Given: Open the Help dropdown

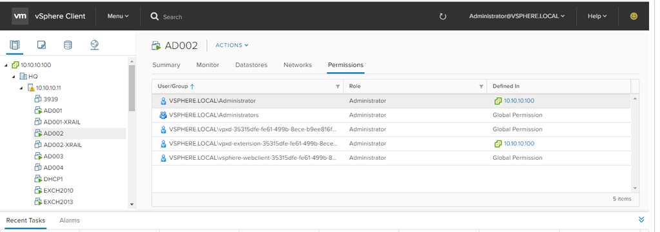Looking at the screenshot, I should (x=597, y=16).
